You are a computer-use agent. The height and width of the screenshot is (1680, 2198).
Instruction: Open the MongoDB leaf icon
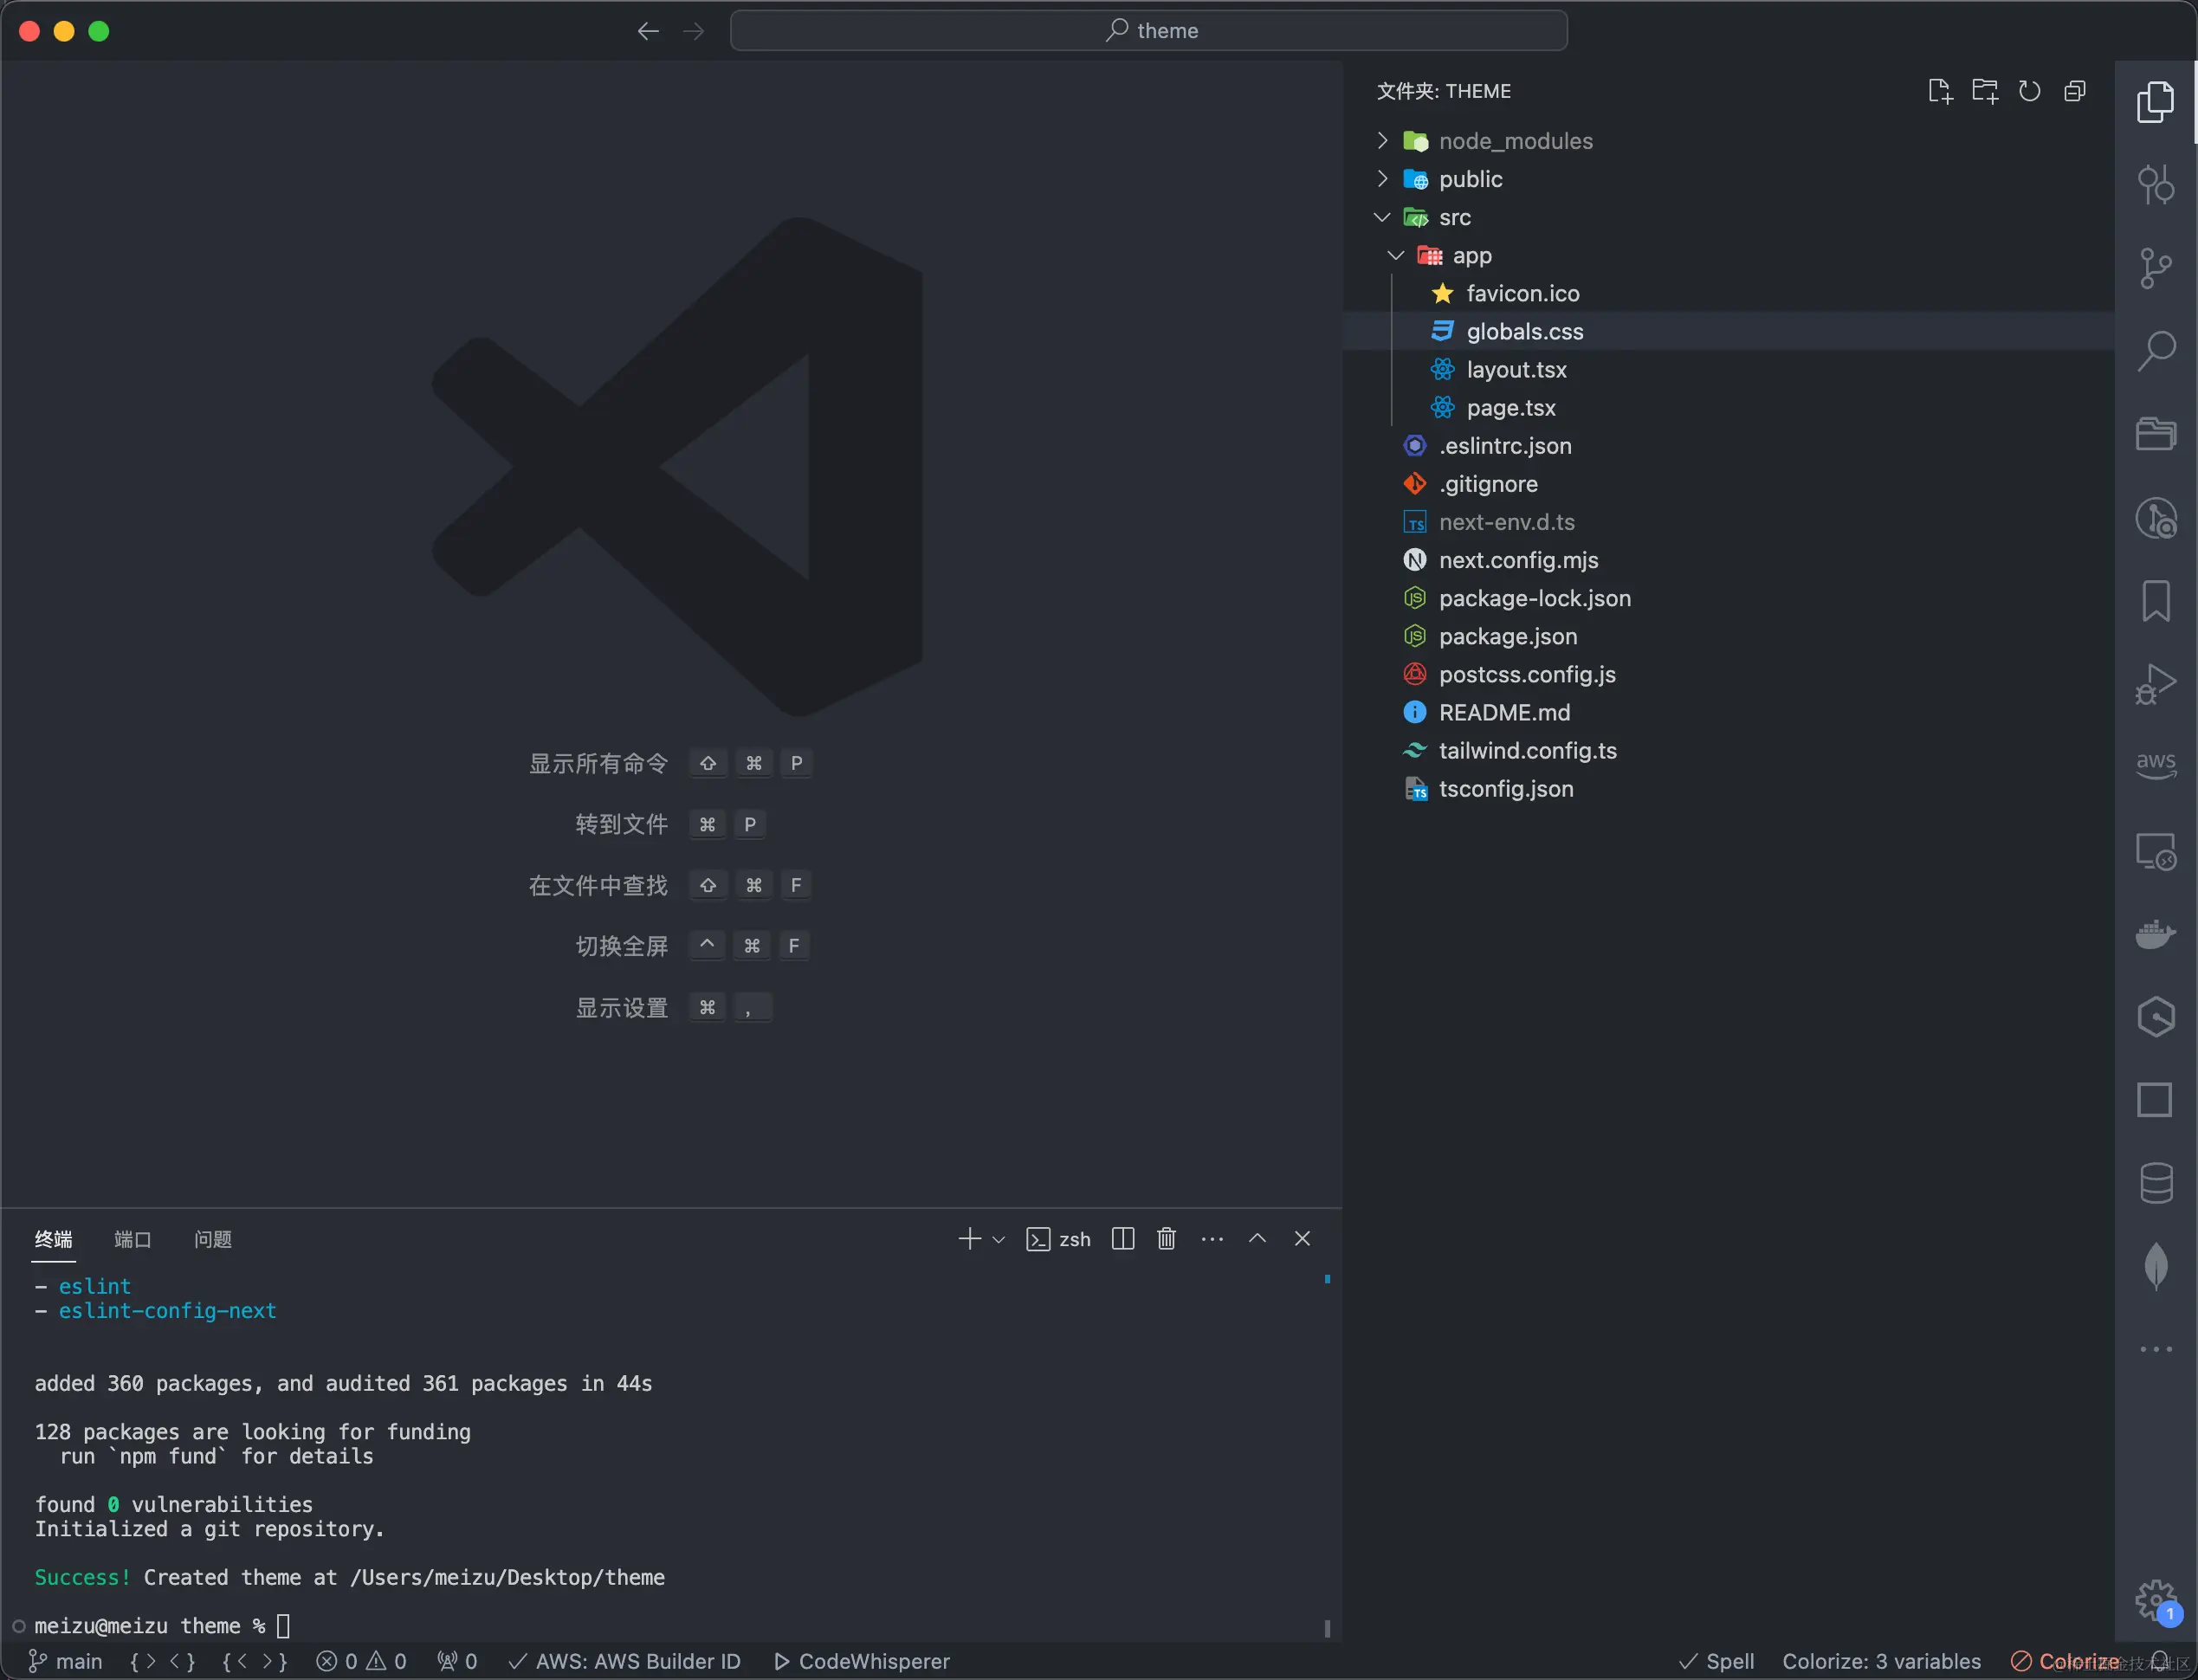coord(2156,1266)
